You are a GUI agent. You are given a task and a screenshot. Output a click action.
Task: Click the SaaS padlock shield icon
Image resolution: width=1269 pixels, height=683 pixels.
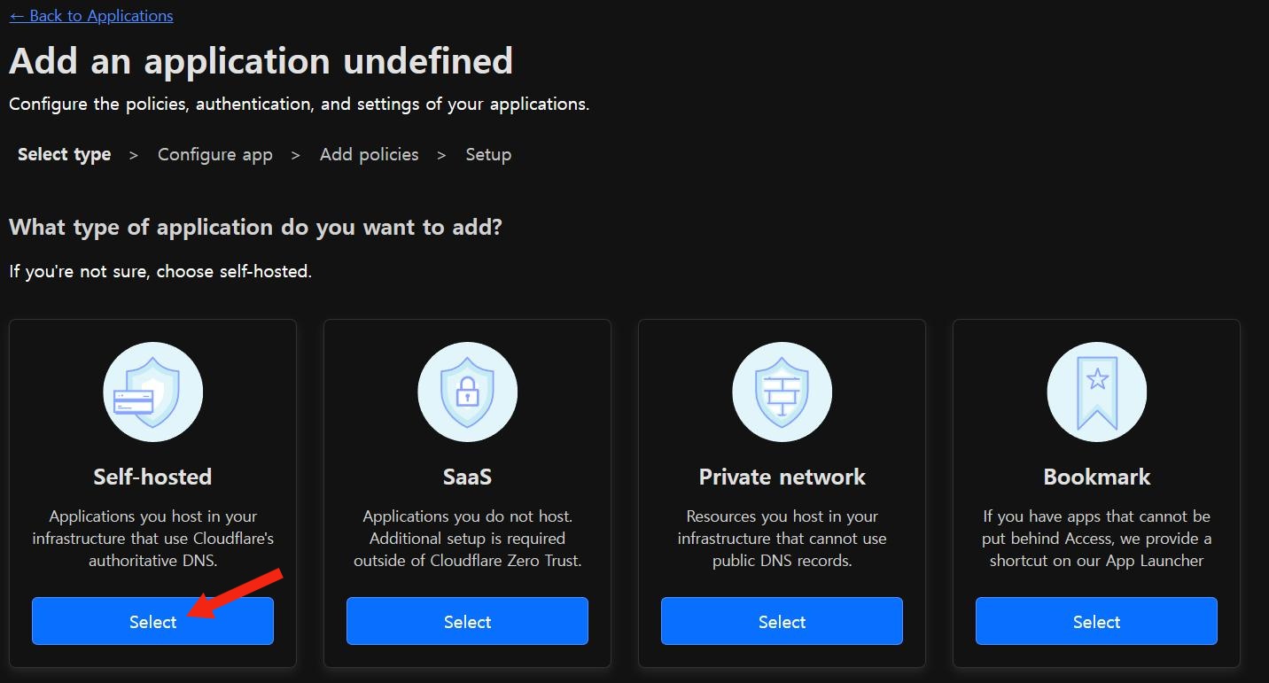467,392
